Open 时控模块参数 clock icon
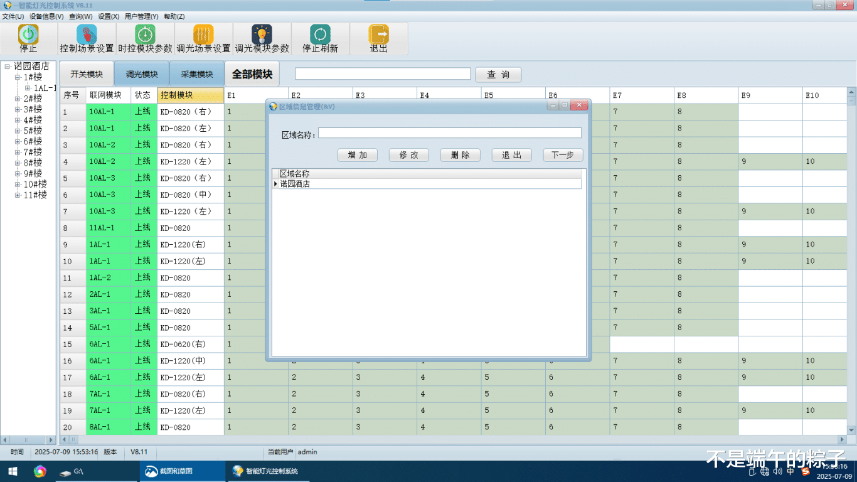 click(x=145, y=35)
